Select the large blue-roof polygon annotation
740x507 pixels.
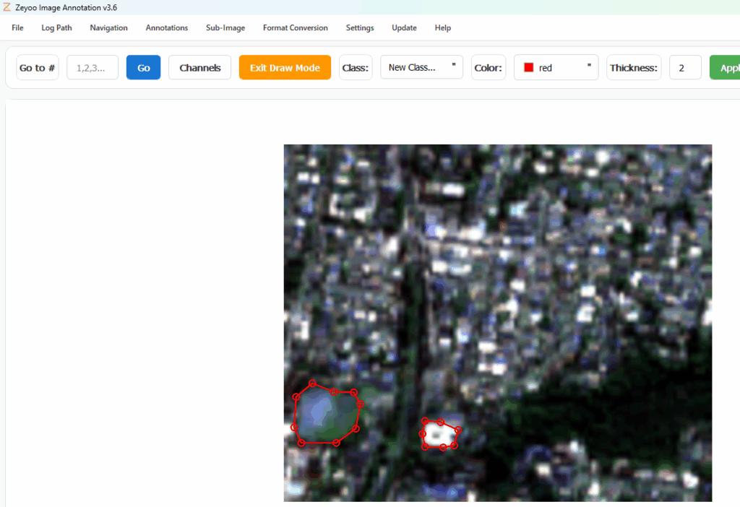click(327, 415)
